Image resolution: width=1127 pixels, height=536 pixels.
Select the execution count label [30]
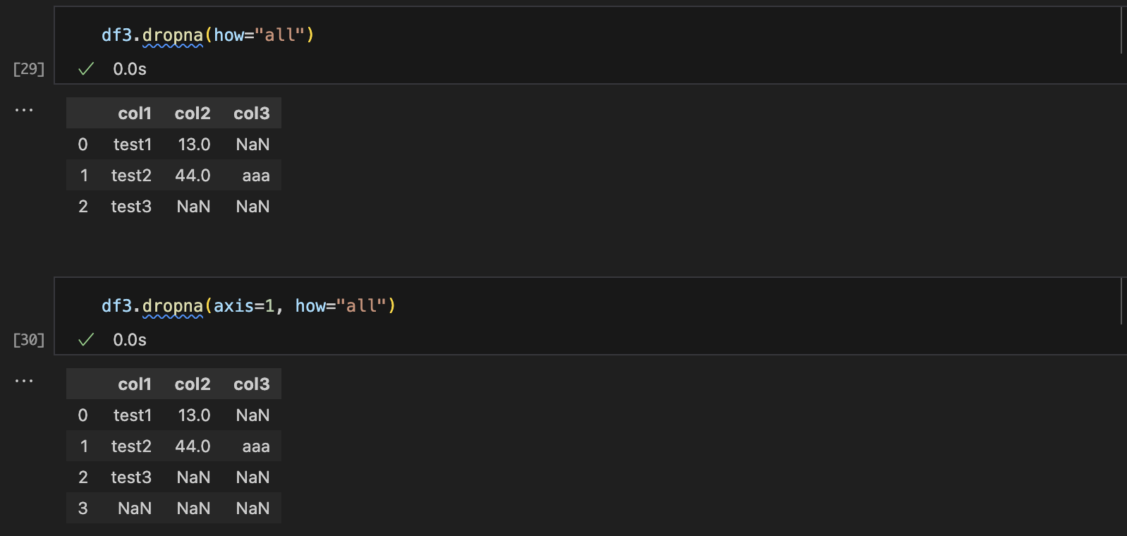(x=29, y=340)
